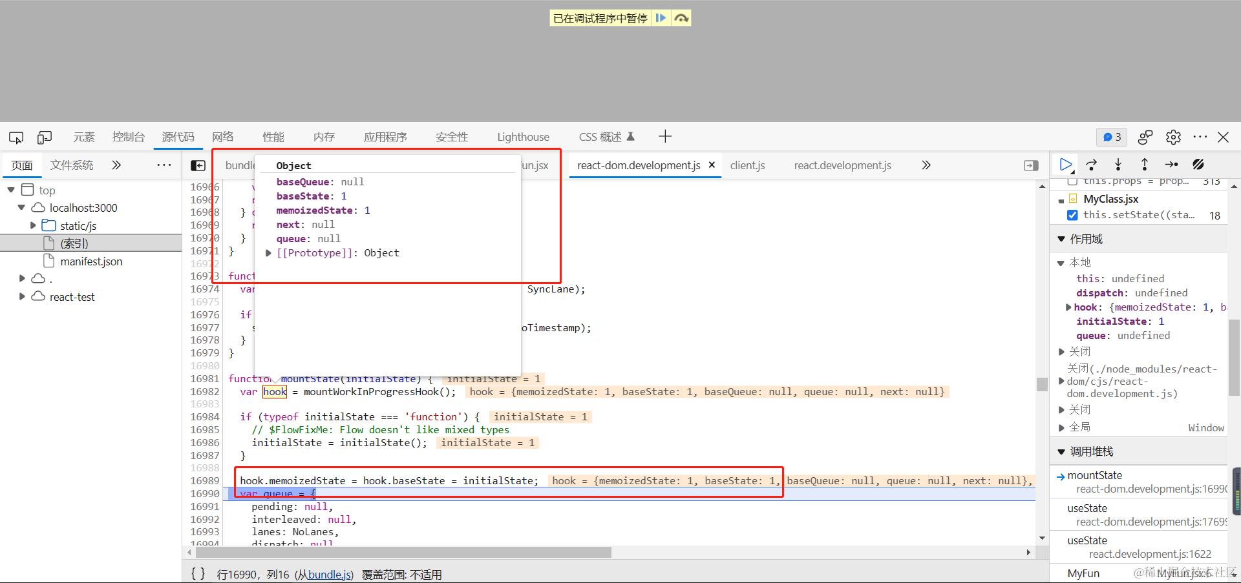Resume execution in debugger toolbar
This screenshot has width=1241, height=583.
click(x=1066, y=165)
